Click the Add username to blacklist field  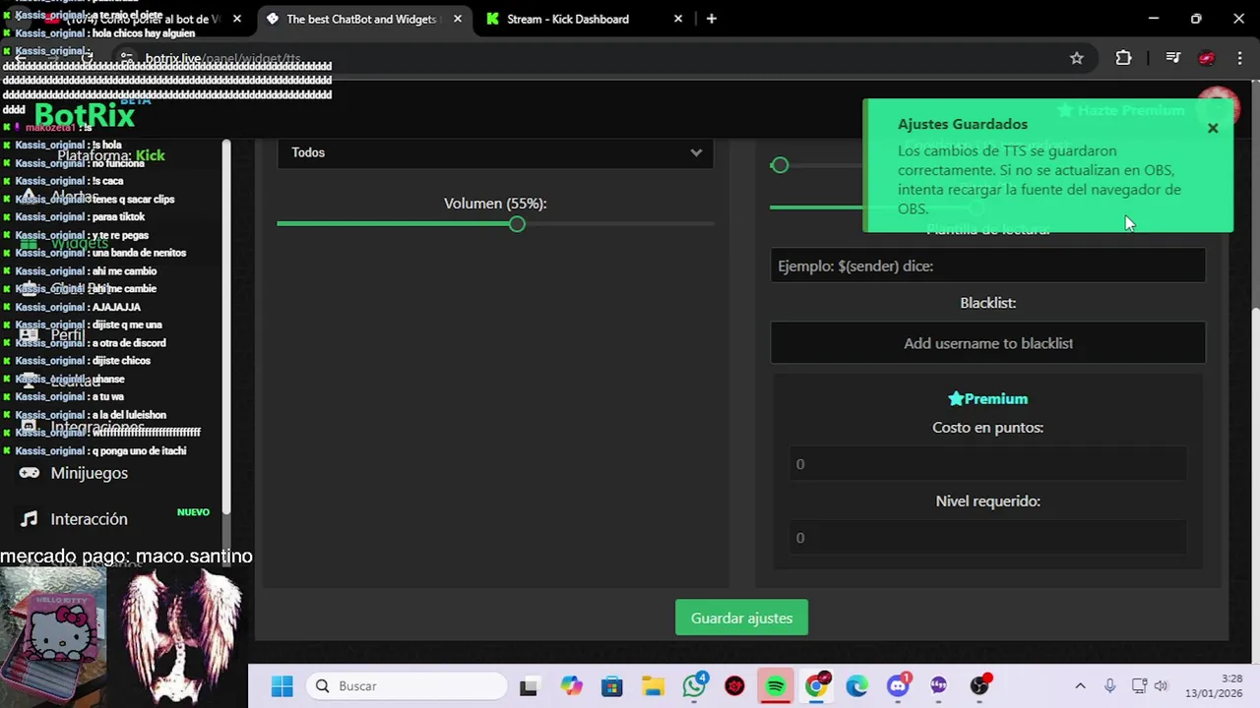click(987, 343)
